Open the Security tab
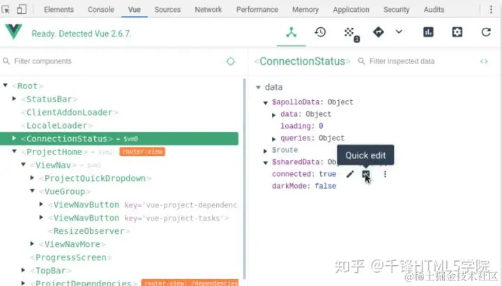The width and height of the screenshot is (502, 286). click(396, 10)
